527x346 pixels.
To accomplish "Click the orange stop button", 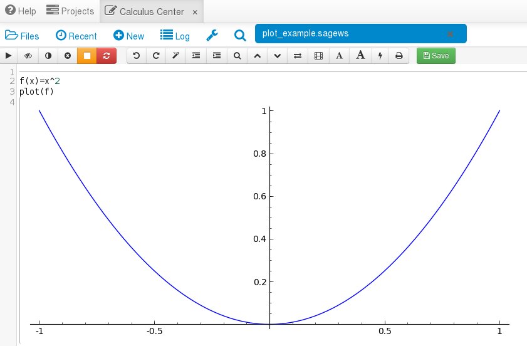I will pyautogui.click(x=87, y=56).
